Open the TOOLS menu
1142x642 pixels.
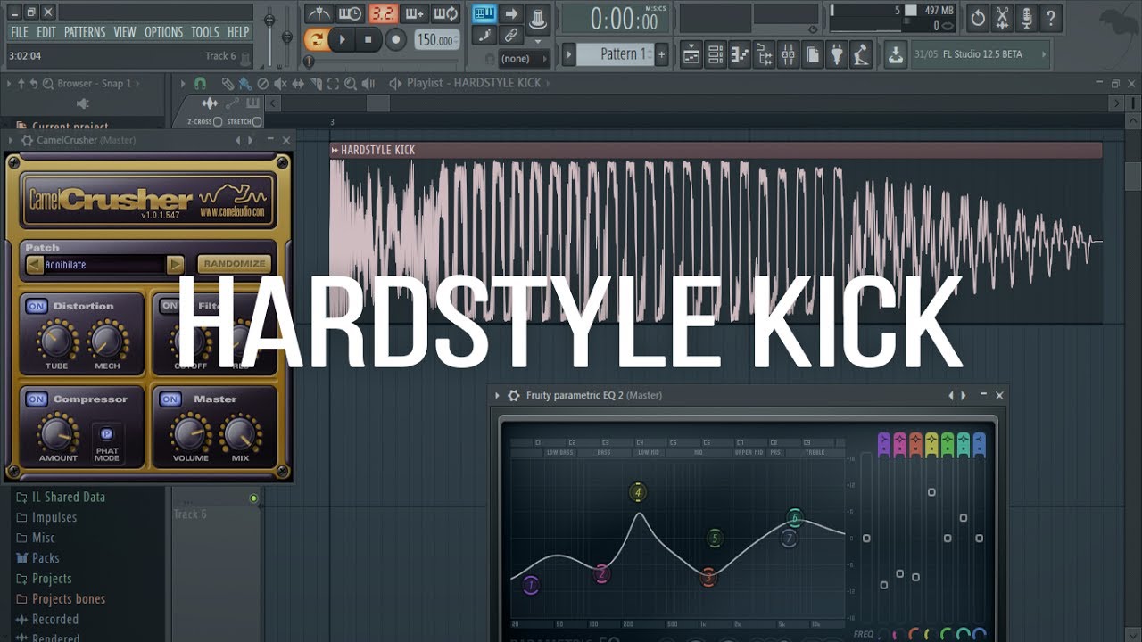[x=204, y=32]
